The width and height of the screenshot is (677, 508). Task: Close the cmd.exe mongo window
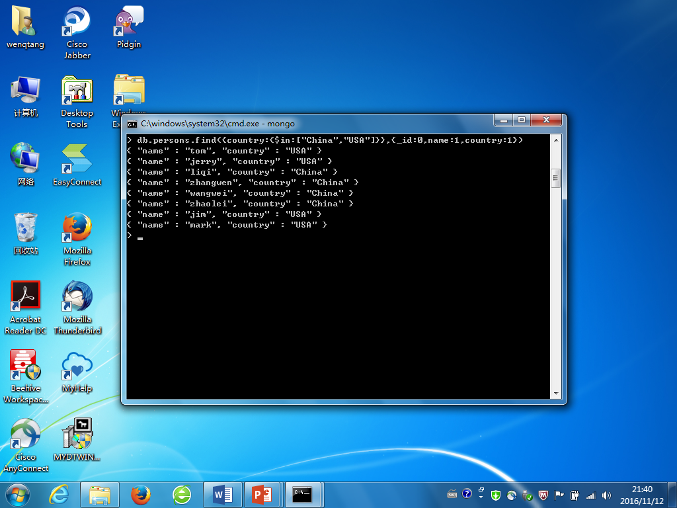(x=546, y=120)
